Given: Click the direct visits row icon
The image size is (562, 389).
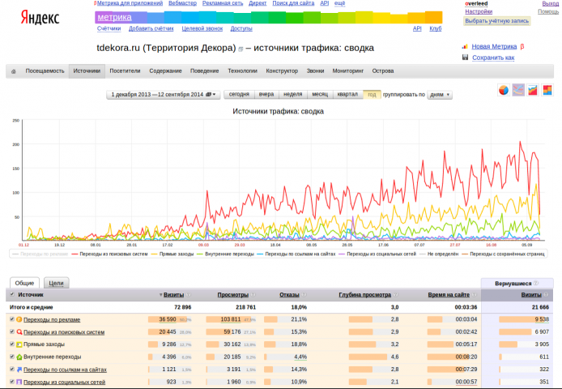Looking at the screenshot, I should 19,344.
